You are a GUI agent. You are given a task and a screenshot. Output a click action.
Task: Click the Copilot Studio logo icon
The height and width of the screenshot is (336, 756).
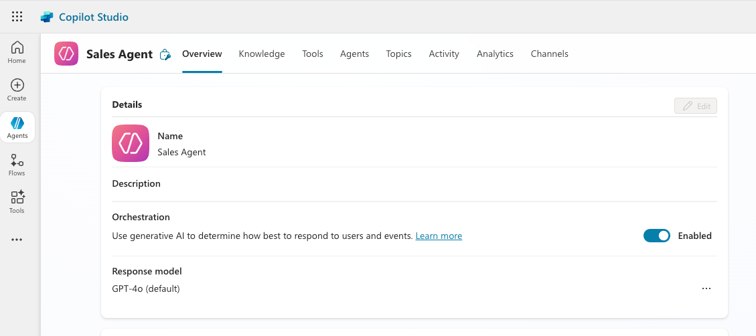click(47, 17)
